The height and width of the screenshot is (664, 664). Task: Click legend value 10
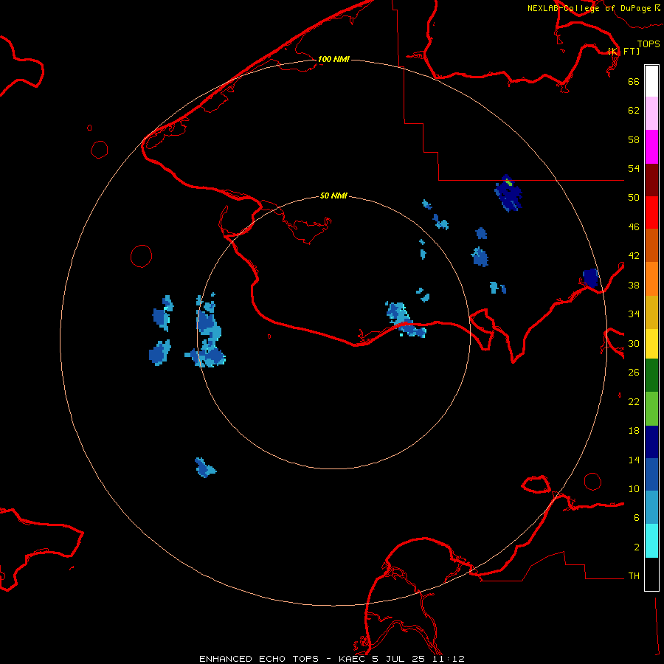click(634, 488)
